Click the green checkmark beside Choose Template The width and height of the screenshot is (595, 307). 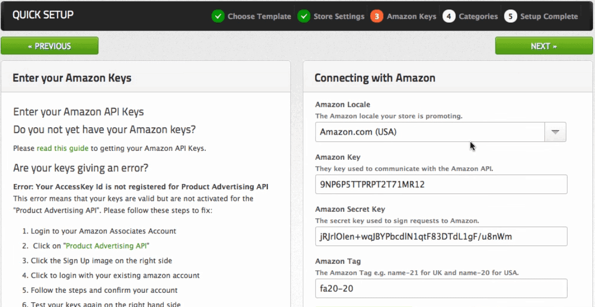pos(218,16)
